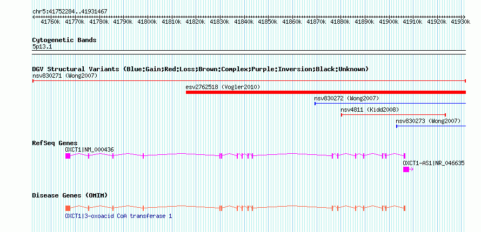Click the nsv830272 (Wong2007) label

pos(346,98)
